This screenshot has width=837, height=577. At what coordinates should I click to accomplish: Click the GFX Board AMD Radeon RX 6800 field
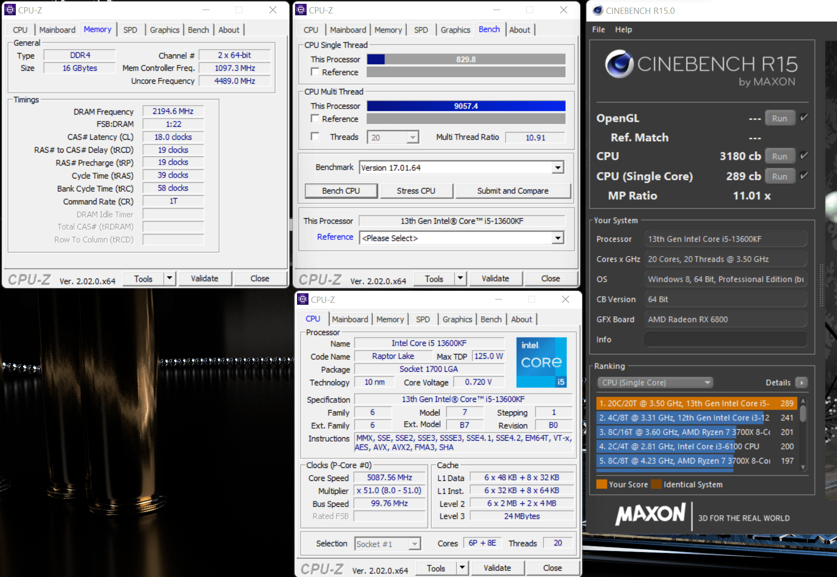point(726,319)
